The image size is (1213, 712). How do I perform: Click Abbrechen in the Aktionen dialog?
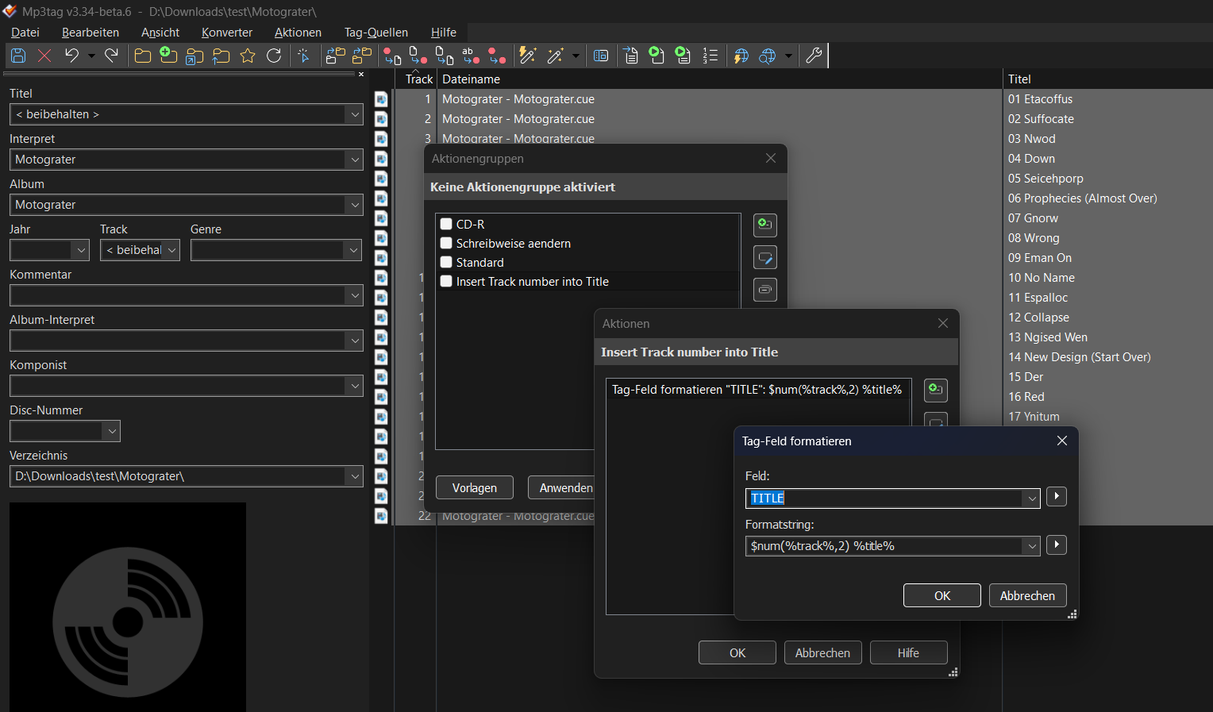click(x=822, y=652)
